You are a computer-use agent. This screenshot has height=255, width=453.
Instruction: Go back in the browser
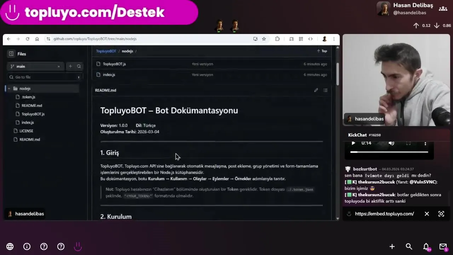[8, 39]
